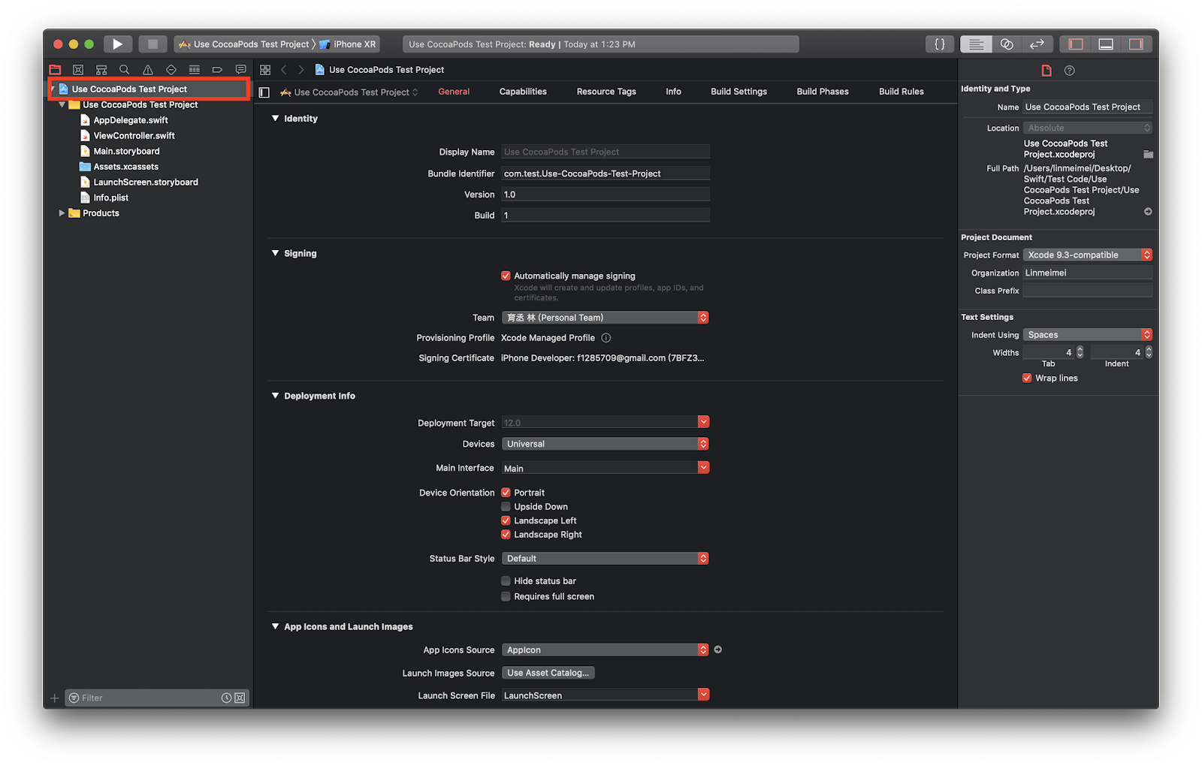This screenshot has height=766, width=1202.
Task: Run the project with the Play button
Action: (118, 44)
